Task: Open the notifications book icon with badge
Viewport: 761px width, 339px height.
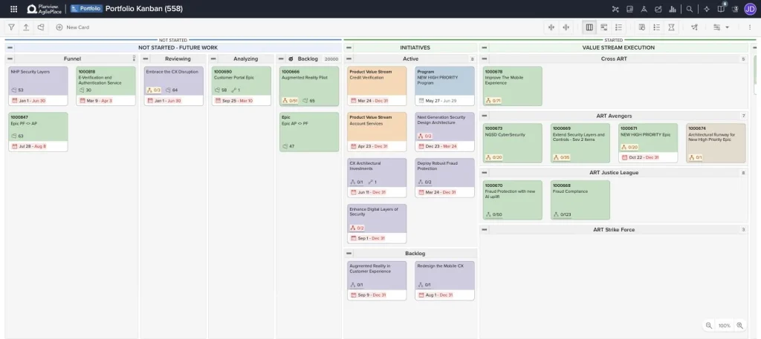Action: tap(721, 8)
